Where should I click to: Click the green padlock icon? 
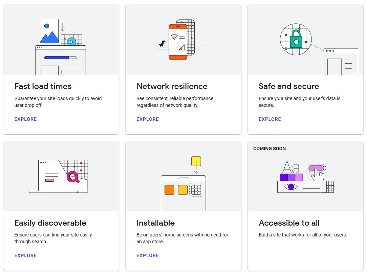coord(296,39)
